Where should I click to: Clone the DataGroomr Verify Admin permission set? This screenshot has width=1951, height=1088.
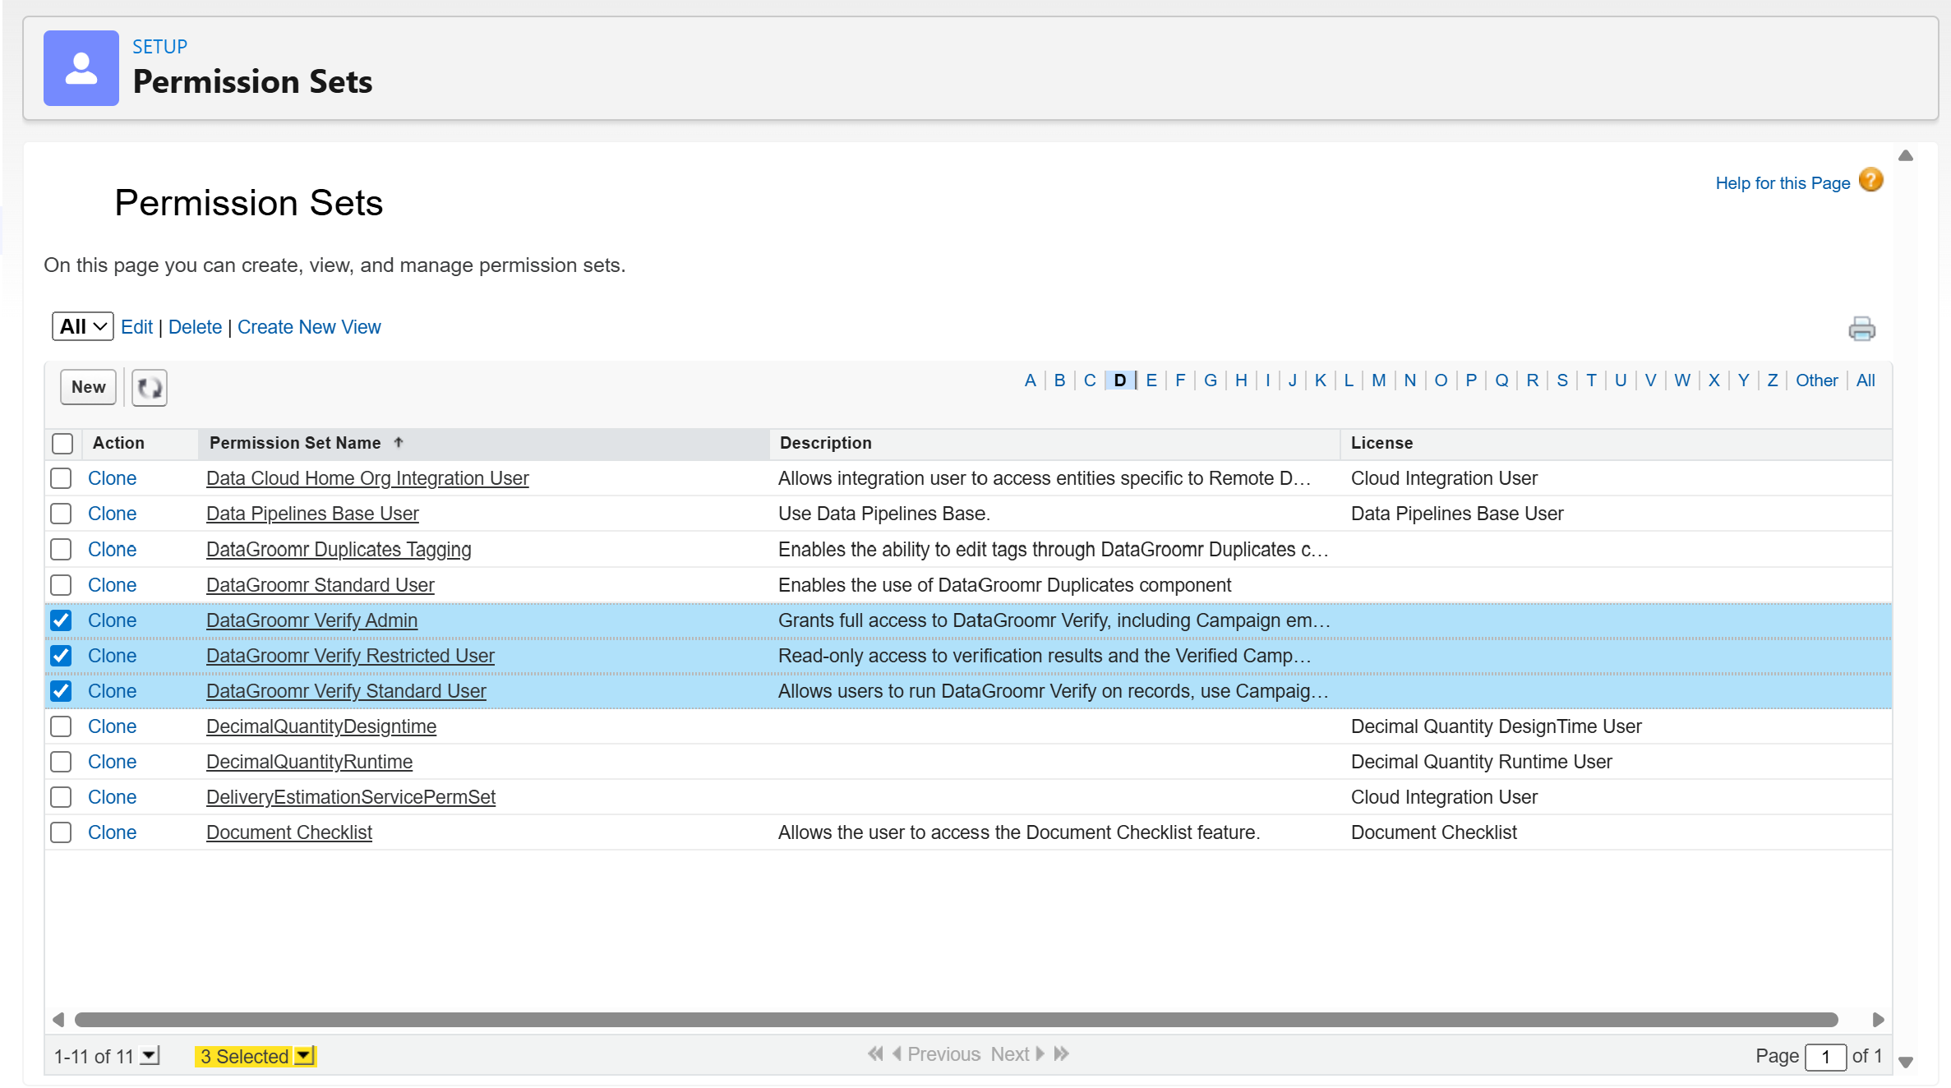tap(112, 620)
